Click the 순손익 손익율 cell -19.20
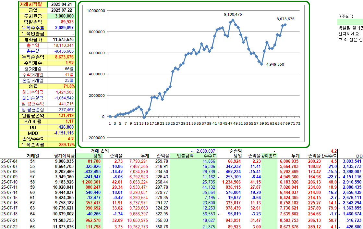 pos(254,193)
